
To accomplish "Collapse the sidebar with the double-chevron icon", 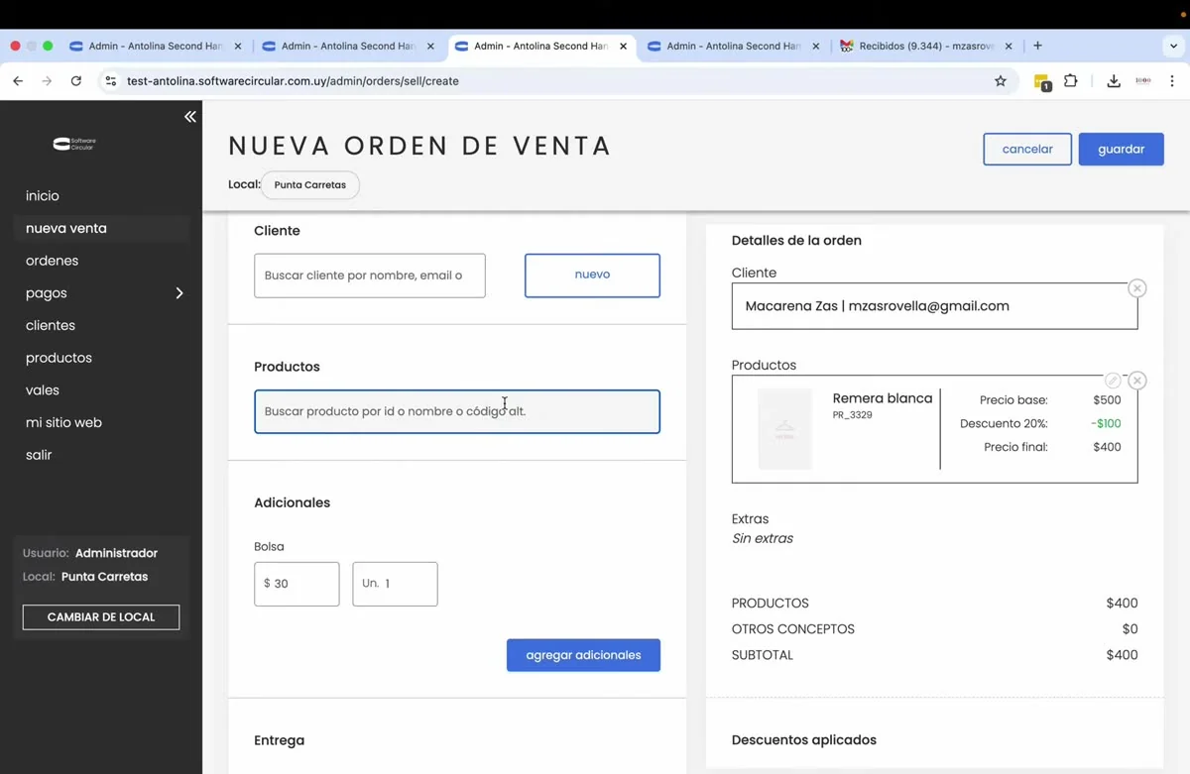I will (x=189, y=117).
